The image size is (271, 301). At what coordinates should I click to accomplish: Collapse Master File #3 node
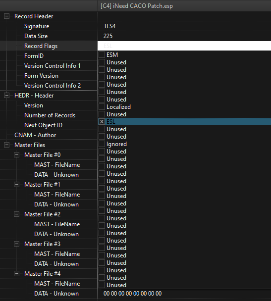pyautogui.click(x=17, y=244)
